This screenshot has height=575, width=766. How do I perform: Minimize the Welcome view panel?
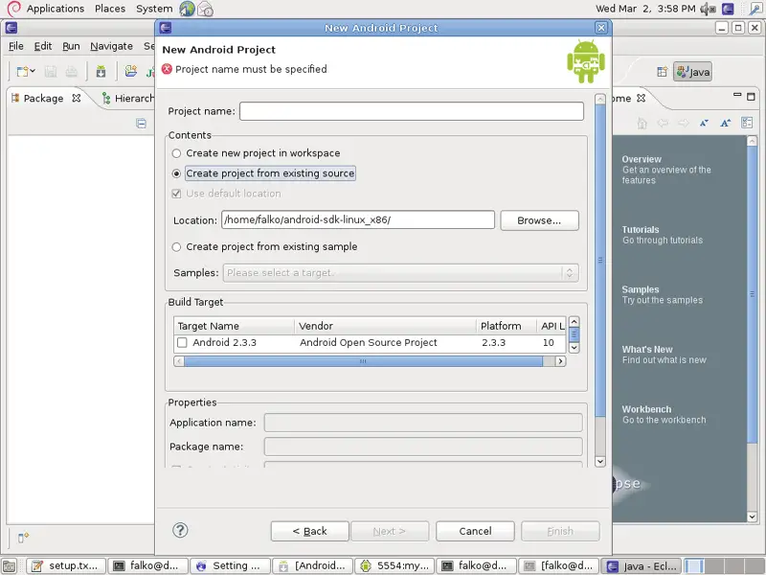point(737,95)
